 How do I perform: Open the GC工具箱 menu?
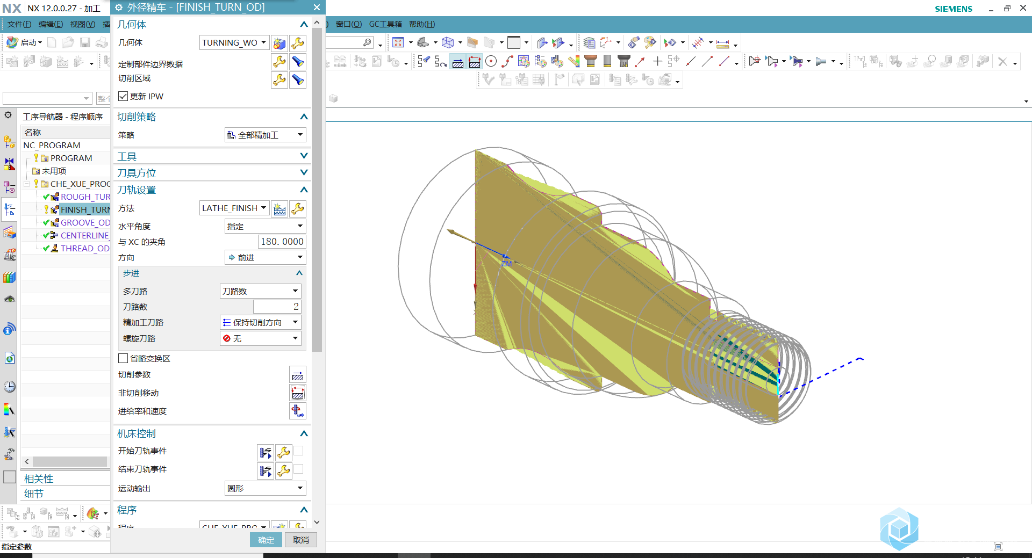click(x=385, y=24)
